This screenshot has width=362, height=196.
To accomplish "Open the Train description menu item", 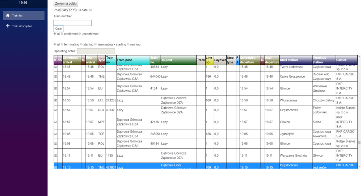I will coord(24,26).
